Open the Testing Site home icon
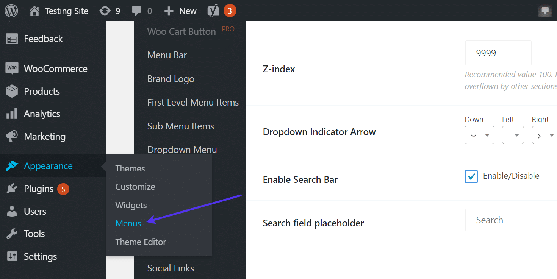Screen dimensions: 557x279 pyautogui.click(x=34, y=11)
